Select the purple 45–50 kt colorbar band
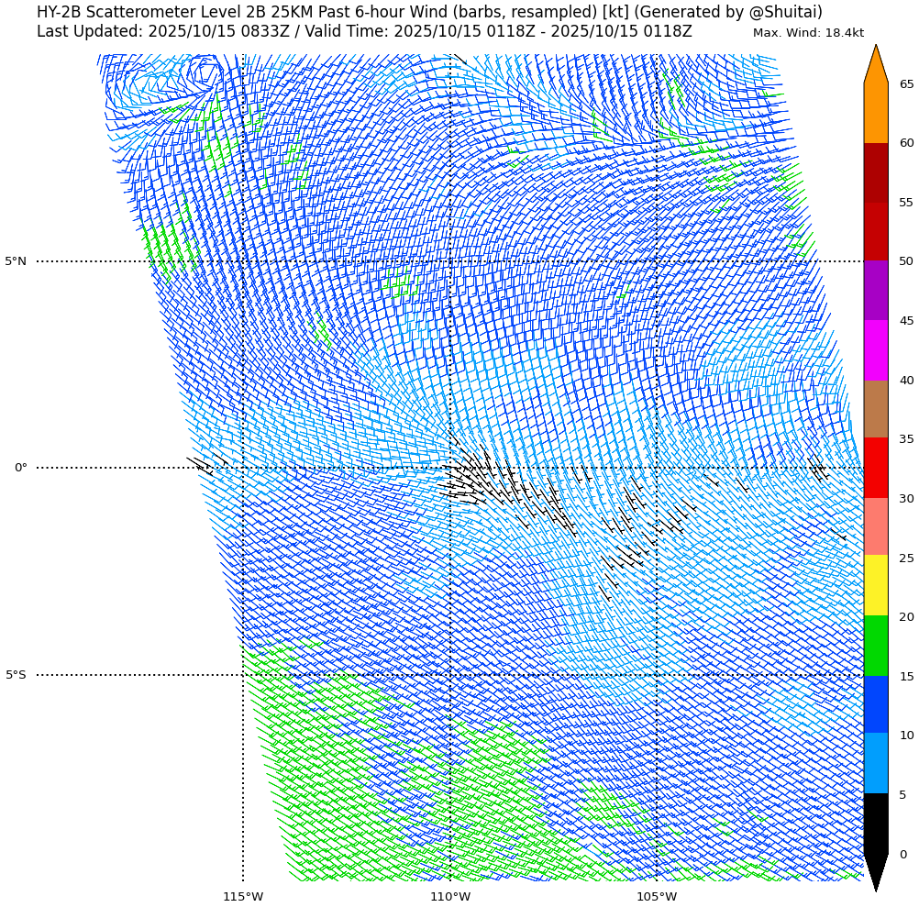Screen dimensions: 919x907 876,290
